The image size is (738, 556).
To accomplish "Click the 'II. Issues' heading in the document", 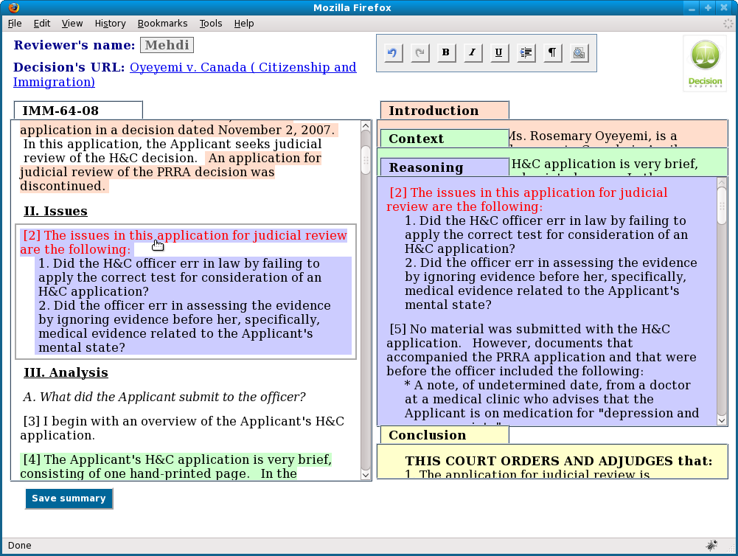I will tap(55, 211).
